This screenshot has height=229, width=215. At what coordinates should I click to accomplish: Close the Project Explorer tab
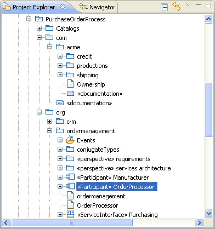click(63, 7)
